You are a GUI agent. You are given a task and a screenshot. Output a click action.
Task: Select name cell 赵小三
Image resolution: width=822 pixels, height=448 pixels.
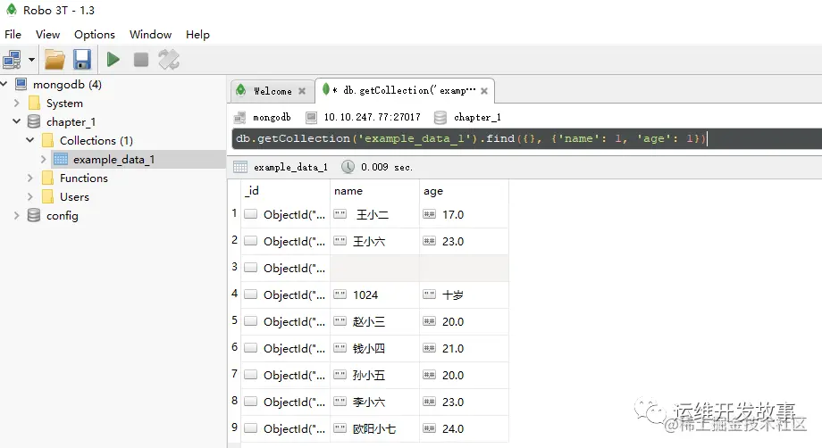pos(375,321)
